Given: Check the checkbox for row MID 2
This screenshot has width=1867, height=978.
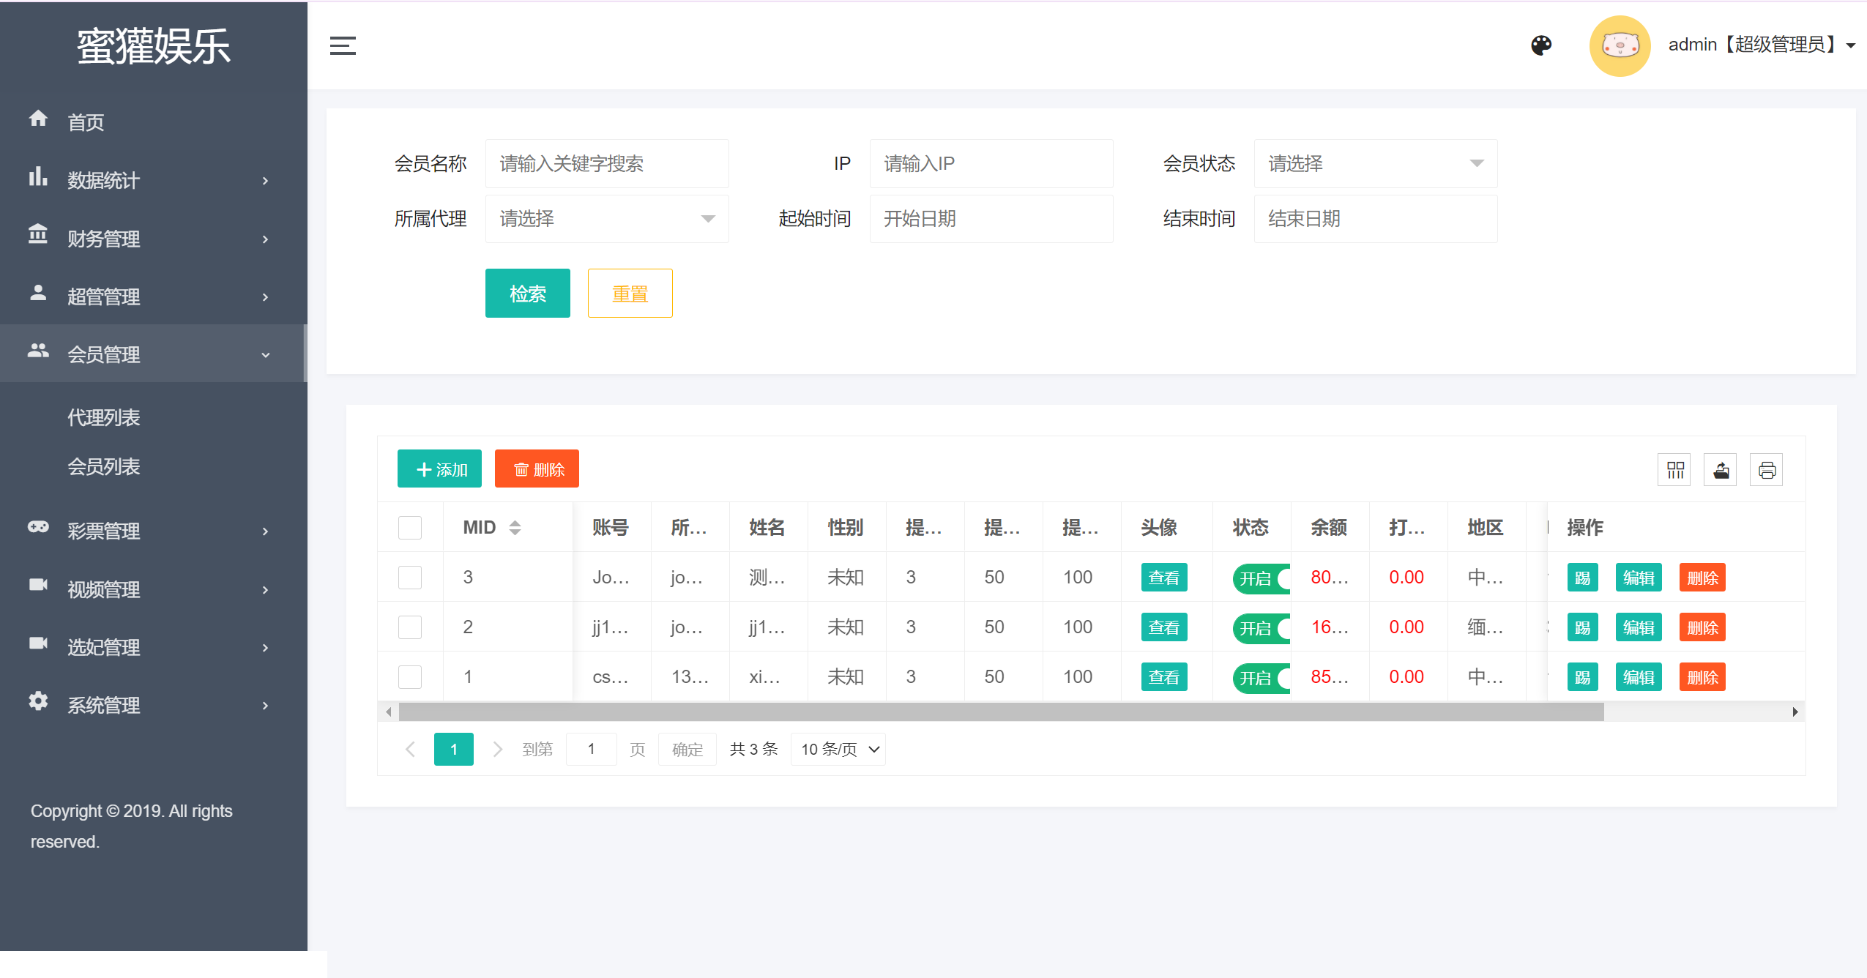Looking at the screenshot, I should (409, 627).
